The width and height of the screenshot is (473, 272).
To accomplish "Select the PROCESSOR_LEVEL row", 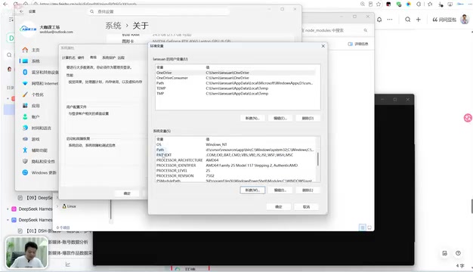I will pos(235,171).
